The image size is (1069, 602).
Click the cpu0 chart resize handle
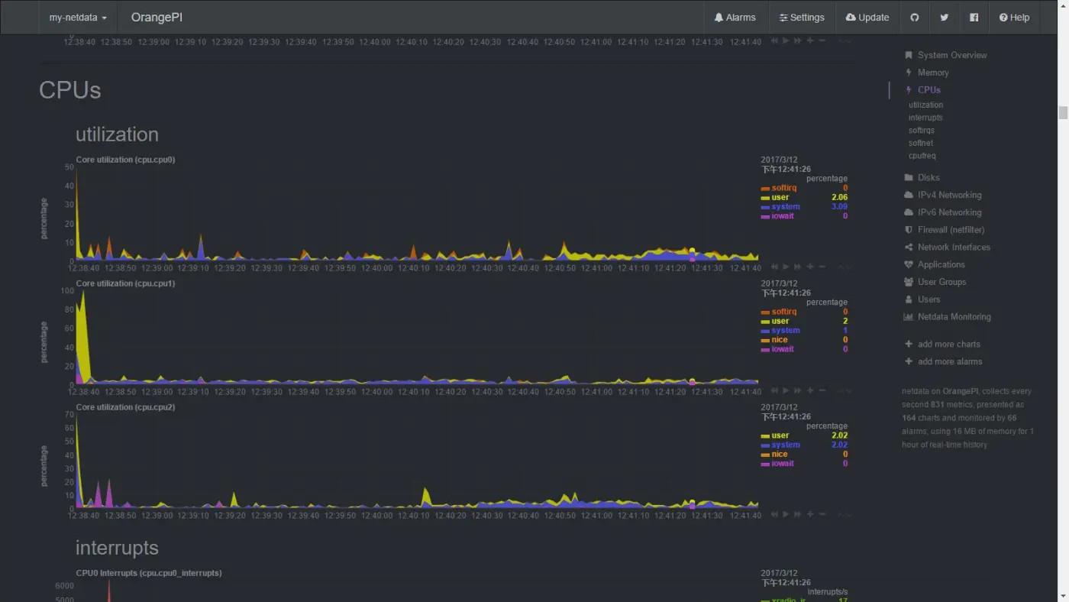(x=845, y=267)
